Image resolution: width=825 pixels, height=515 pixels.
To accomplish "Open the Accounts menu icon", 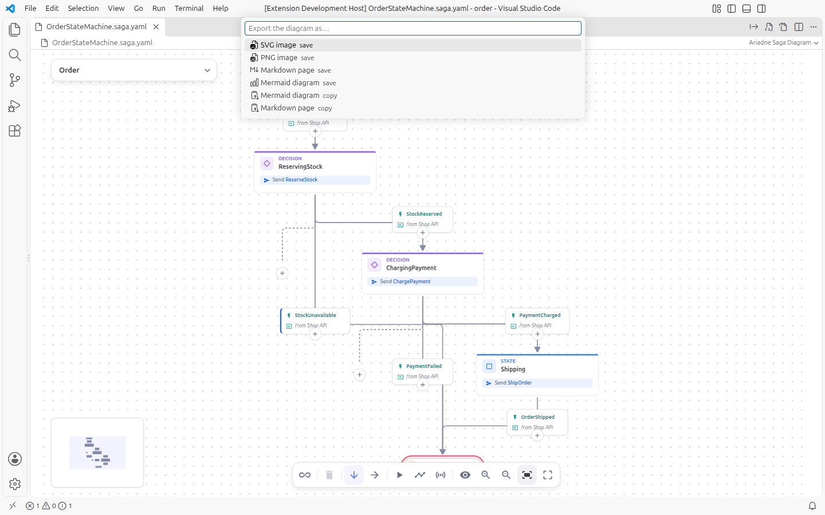I will click(15, 459).
